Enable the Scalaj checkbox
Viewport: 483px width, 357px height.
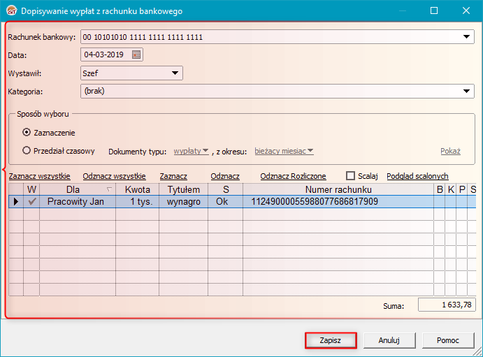pyautogui.click(x=350, y=176)
